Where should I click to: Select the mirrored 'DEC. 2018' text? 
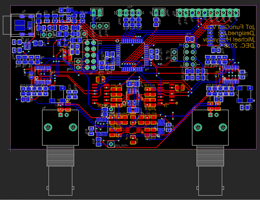(239, 46)
